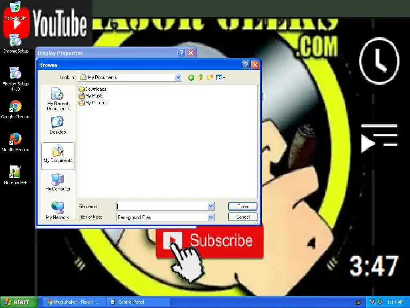Click the File name input field

coord(162,207)
